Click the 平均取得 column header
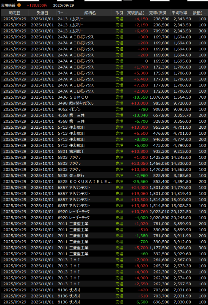This screenshot has height=305, width=208. (181, 13)
